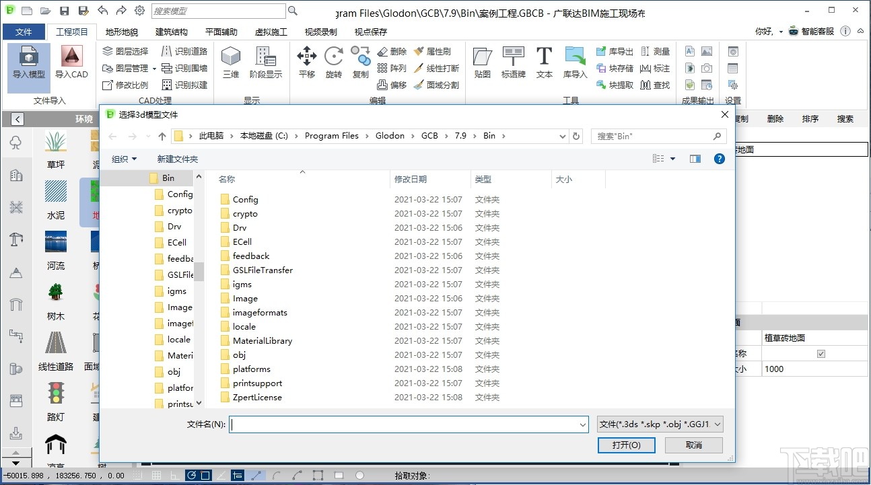
Task: Click the 面域分割 region split tool
Action: click(436, 85)
